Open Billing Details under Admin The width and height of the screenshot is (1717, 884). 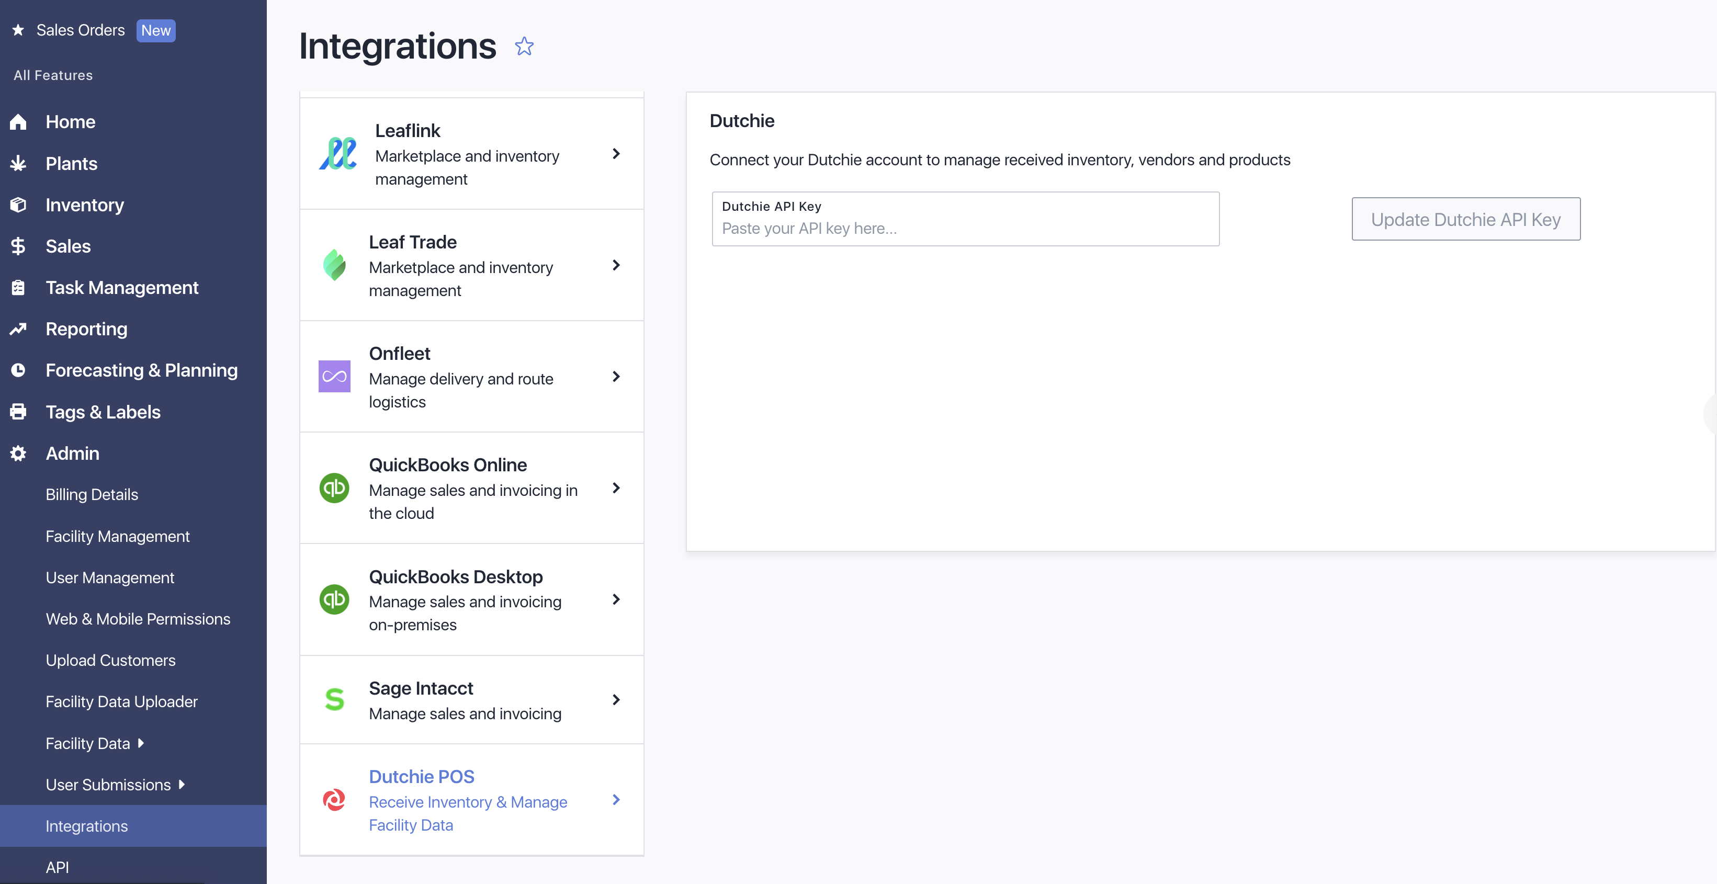[x=92, y=495]
